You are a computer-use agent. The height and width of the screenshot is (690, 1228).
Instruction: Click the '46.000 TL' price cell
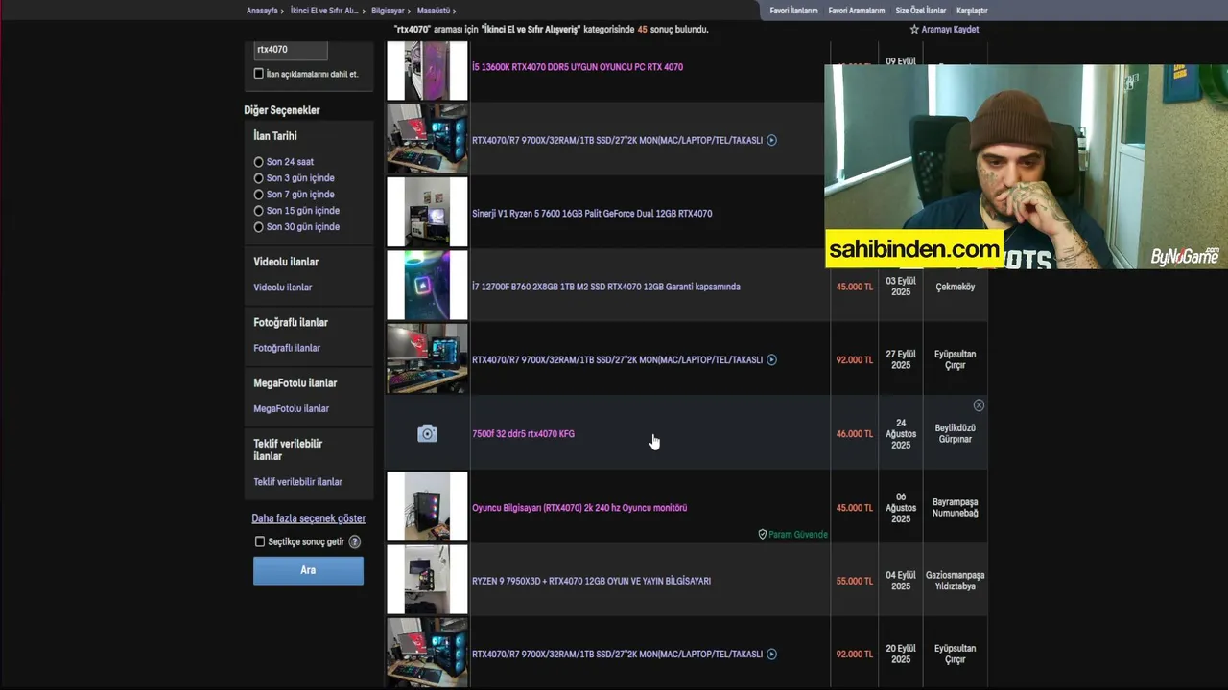(854, 434)
